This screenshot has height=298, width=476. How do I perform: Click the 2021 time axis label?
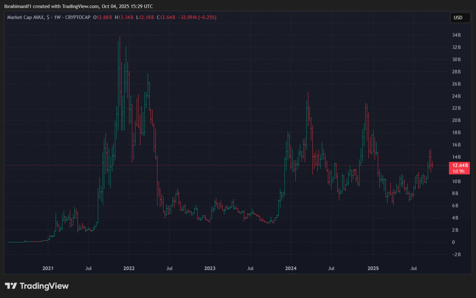48,268
